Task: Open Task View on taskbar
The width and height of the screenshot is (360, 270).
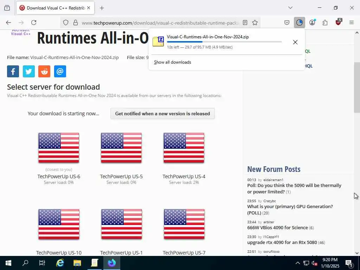Action: coord(42,263)
